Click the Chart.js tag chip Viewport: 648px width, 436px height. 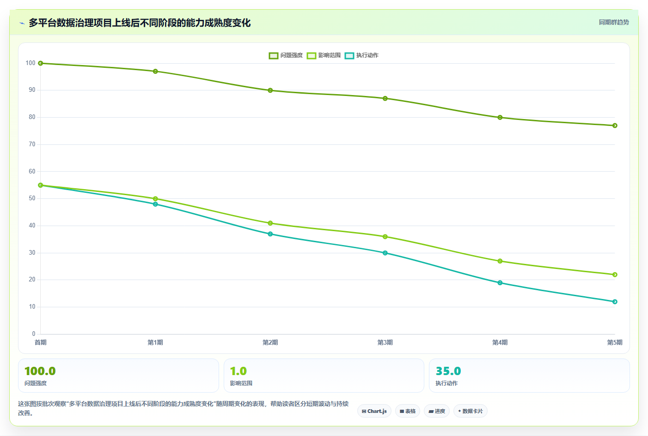374,411
